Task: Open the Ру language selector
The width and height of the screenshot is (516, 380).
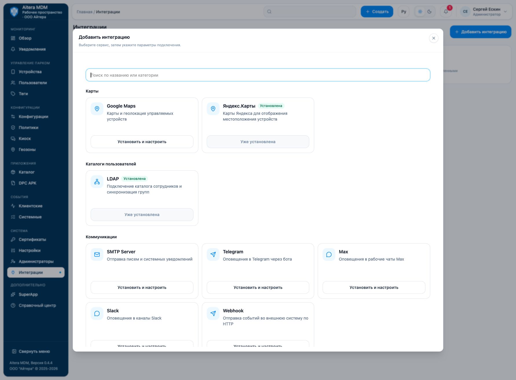Action: point(404,12)
